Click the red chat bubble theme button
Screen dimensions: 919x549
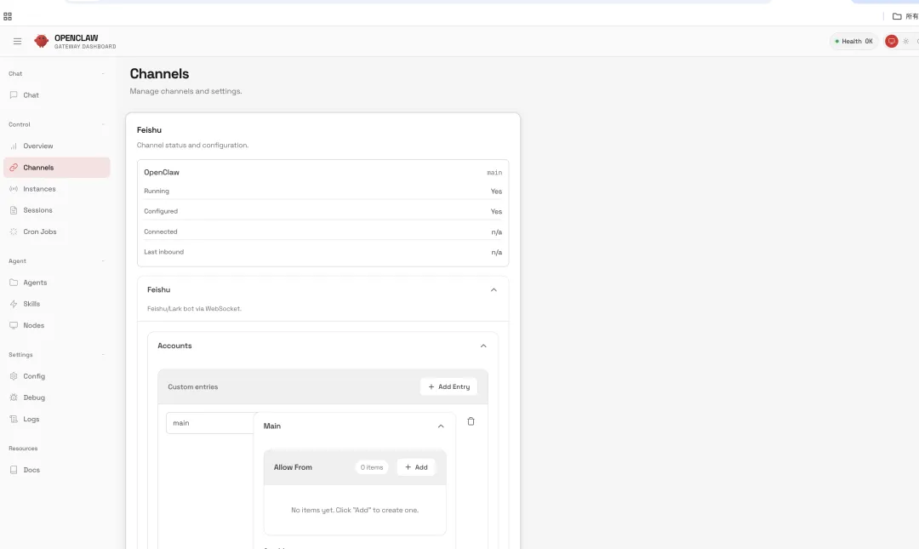892,41
